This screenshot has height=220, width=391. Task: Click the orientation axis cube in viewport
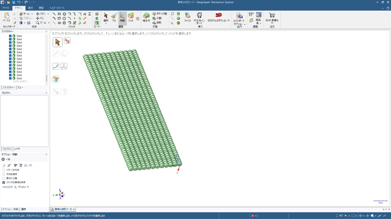click(x=61, y=194)
